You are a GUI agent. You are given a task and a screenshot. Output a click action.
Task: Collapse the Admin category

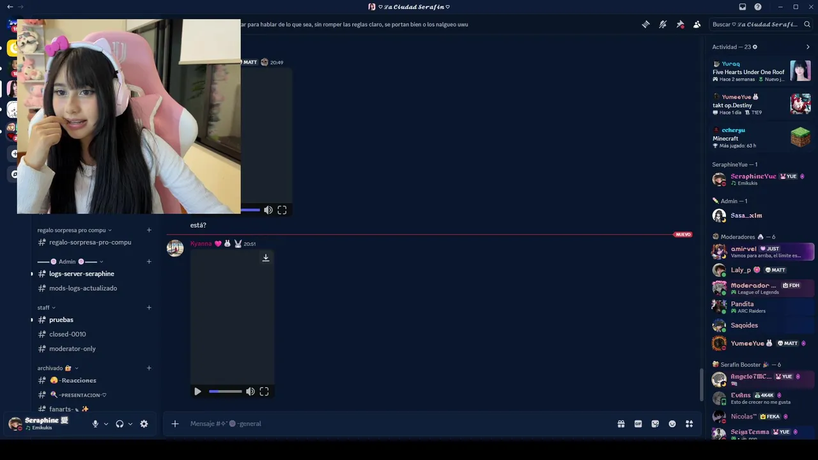click(x=70, y=261)
